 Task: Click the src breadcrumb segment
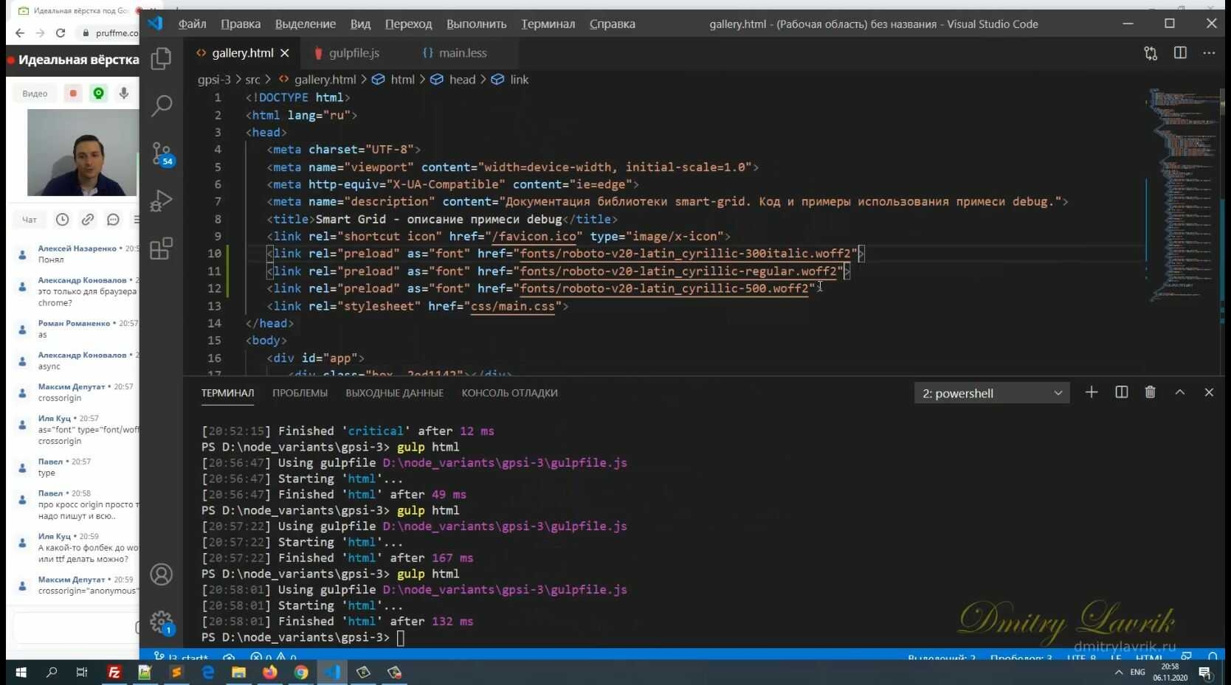[252, 80]
